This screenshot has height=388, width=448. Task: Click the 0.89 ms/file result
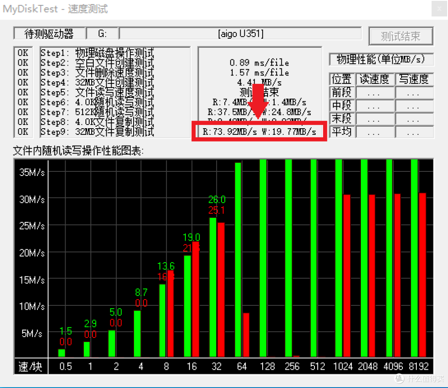(x=259, y=63)
